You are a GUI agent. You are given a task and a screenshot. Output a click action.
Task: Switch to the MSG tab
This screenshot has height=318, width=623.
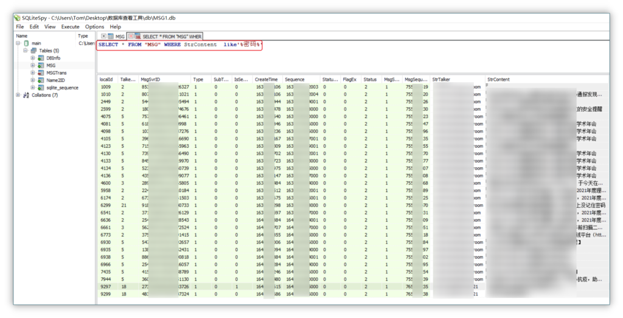(x=113, y=36)
